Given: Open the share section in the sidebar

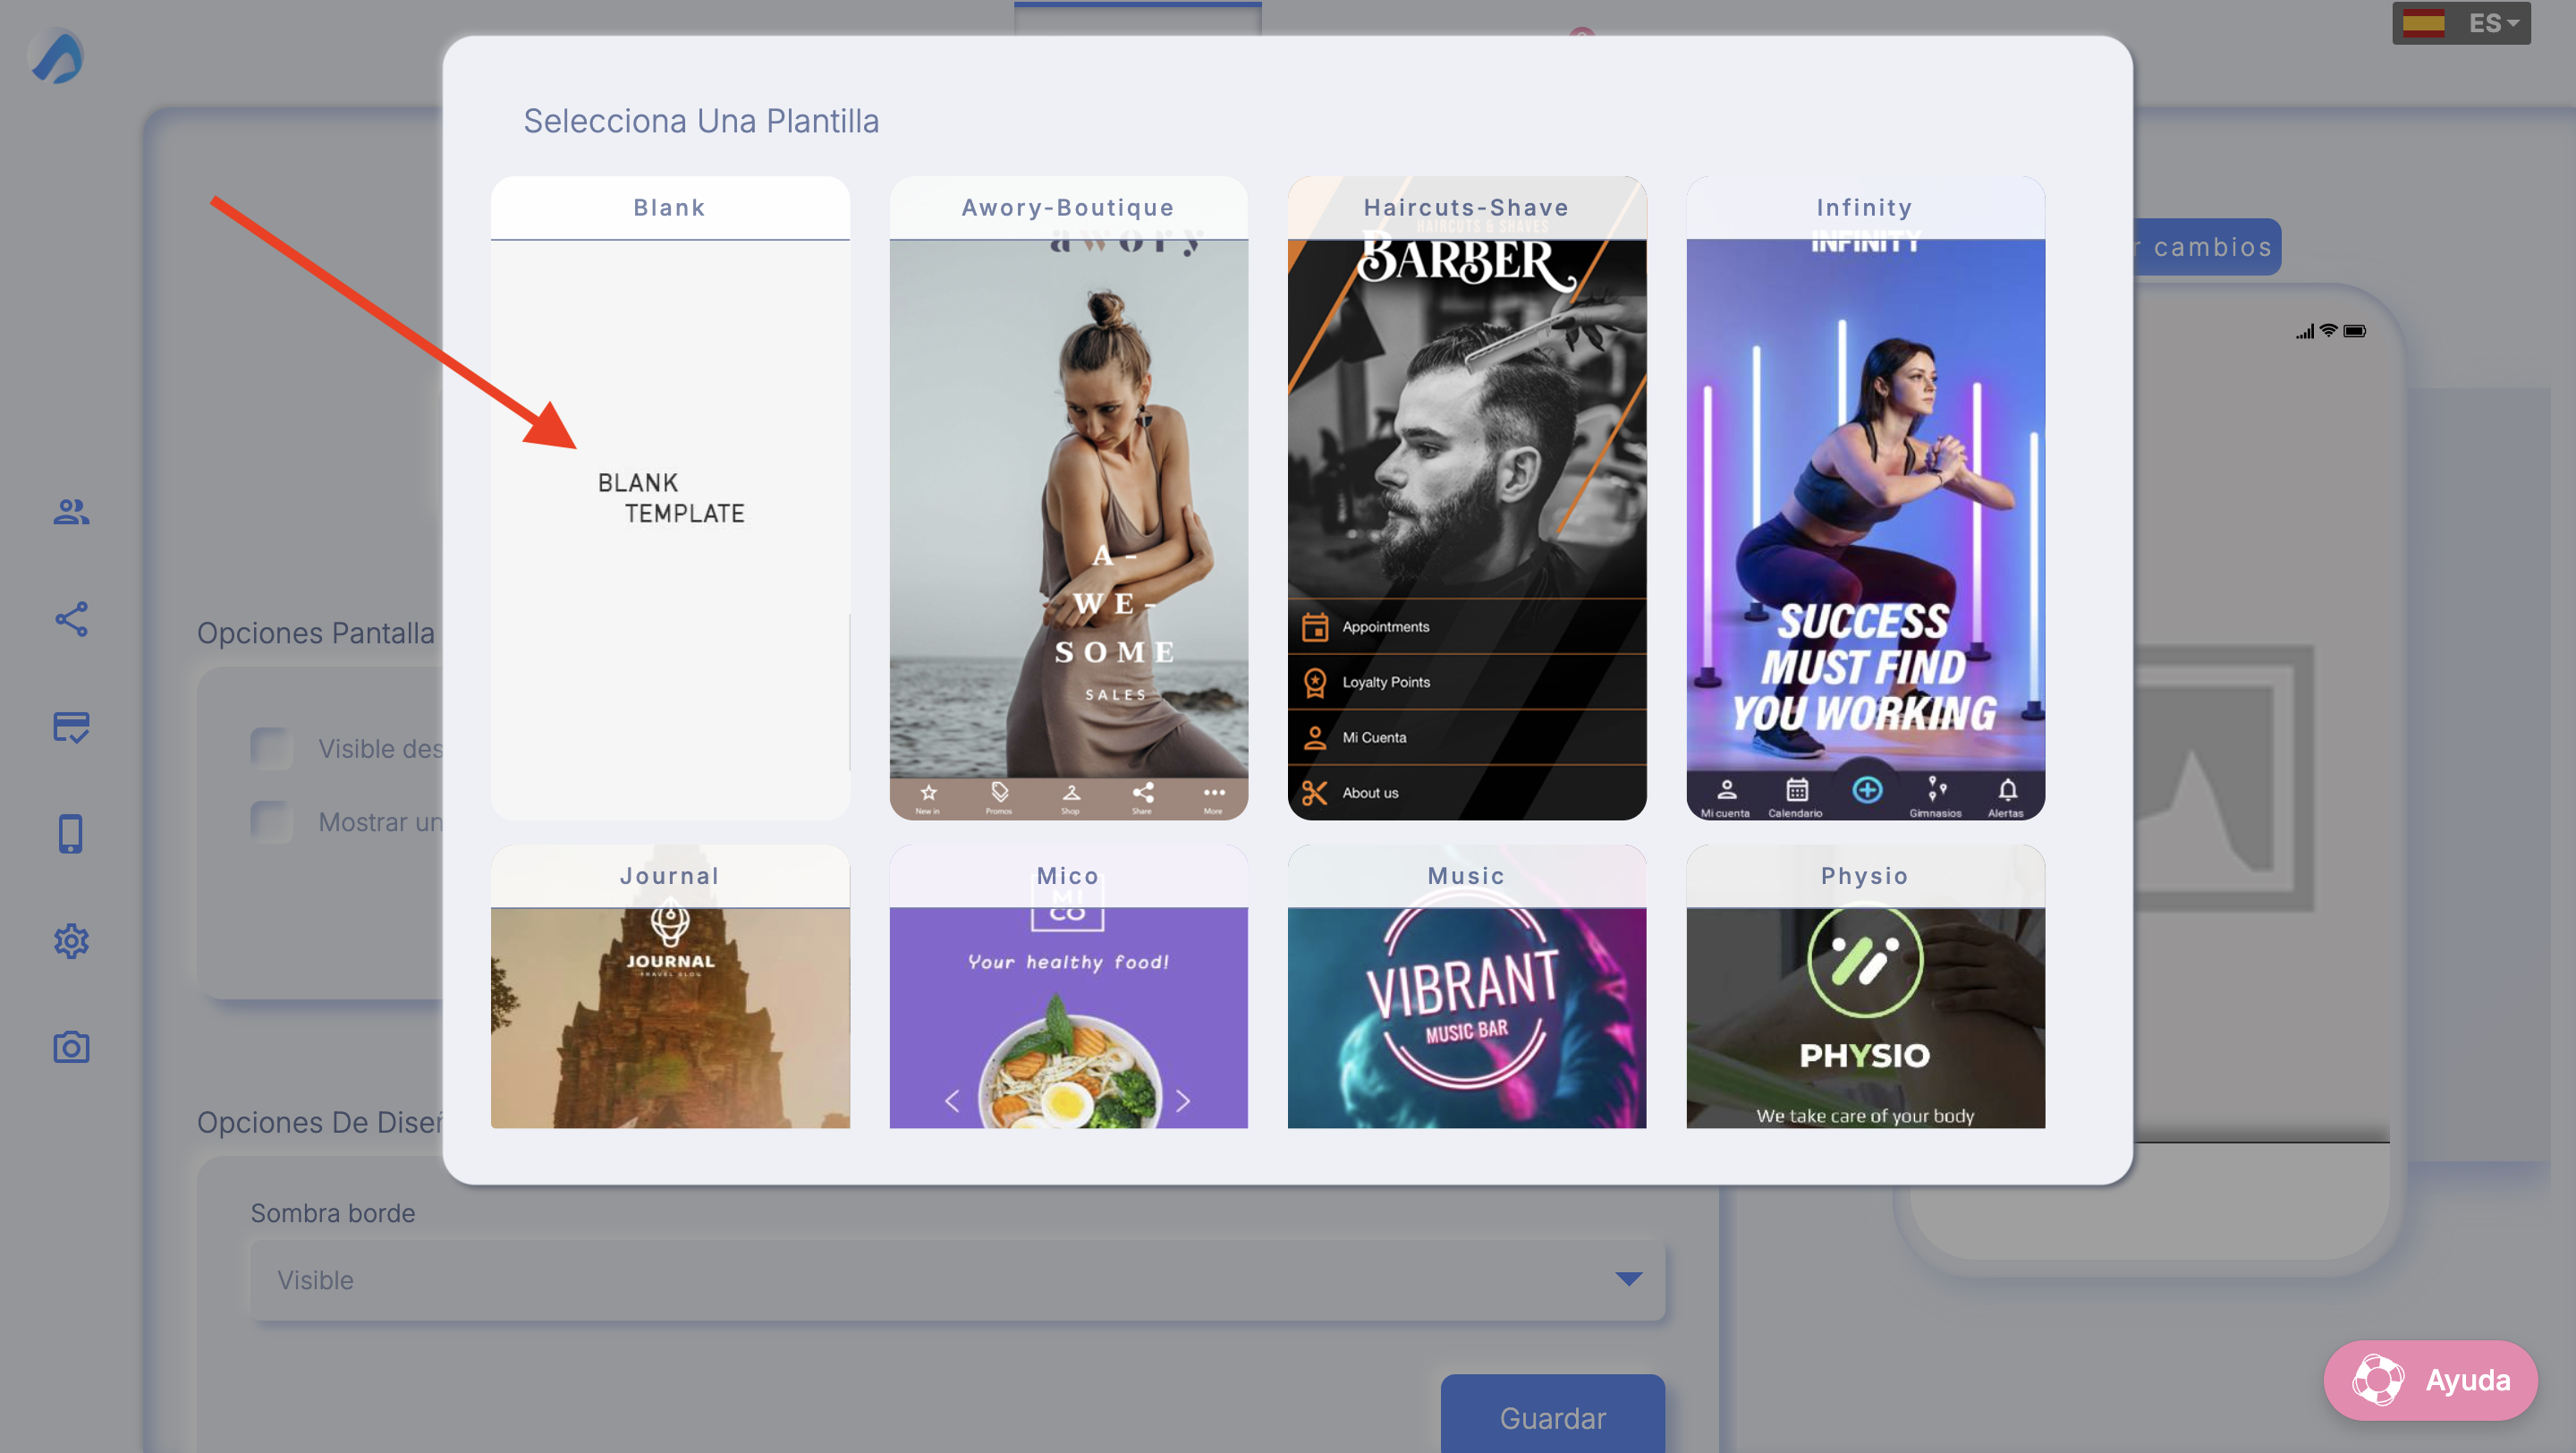Looking at the screenshot, I should tap(71, 619).
